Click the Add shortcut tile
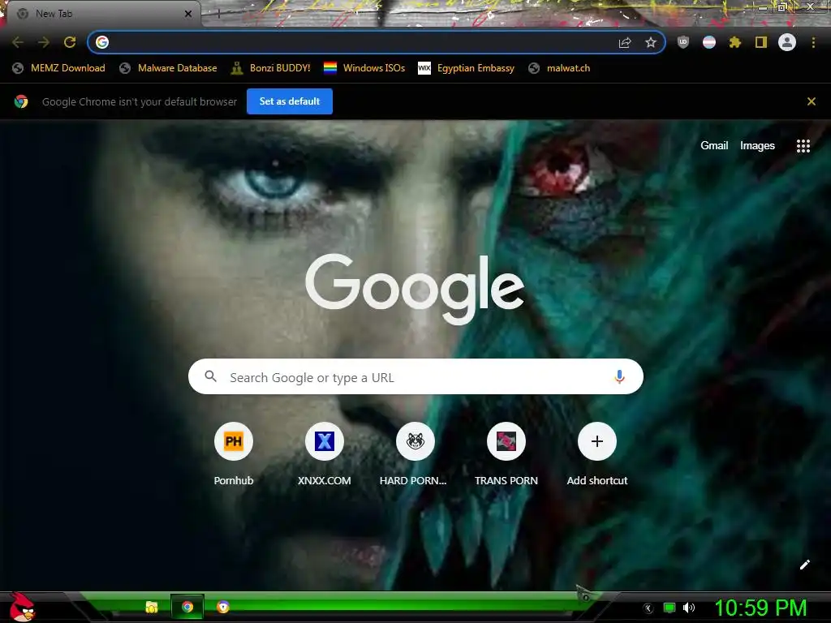831x623 pixels. (596, 454)
